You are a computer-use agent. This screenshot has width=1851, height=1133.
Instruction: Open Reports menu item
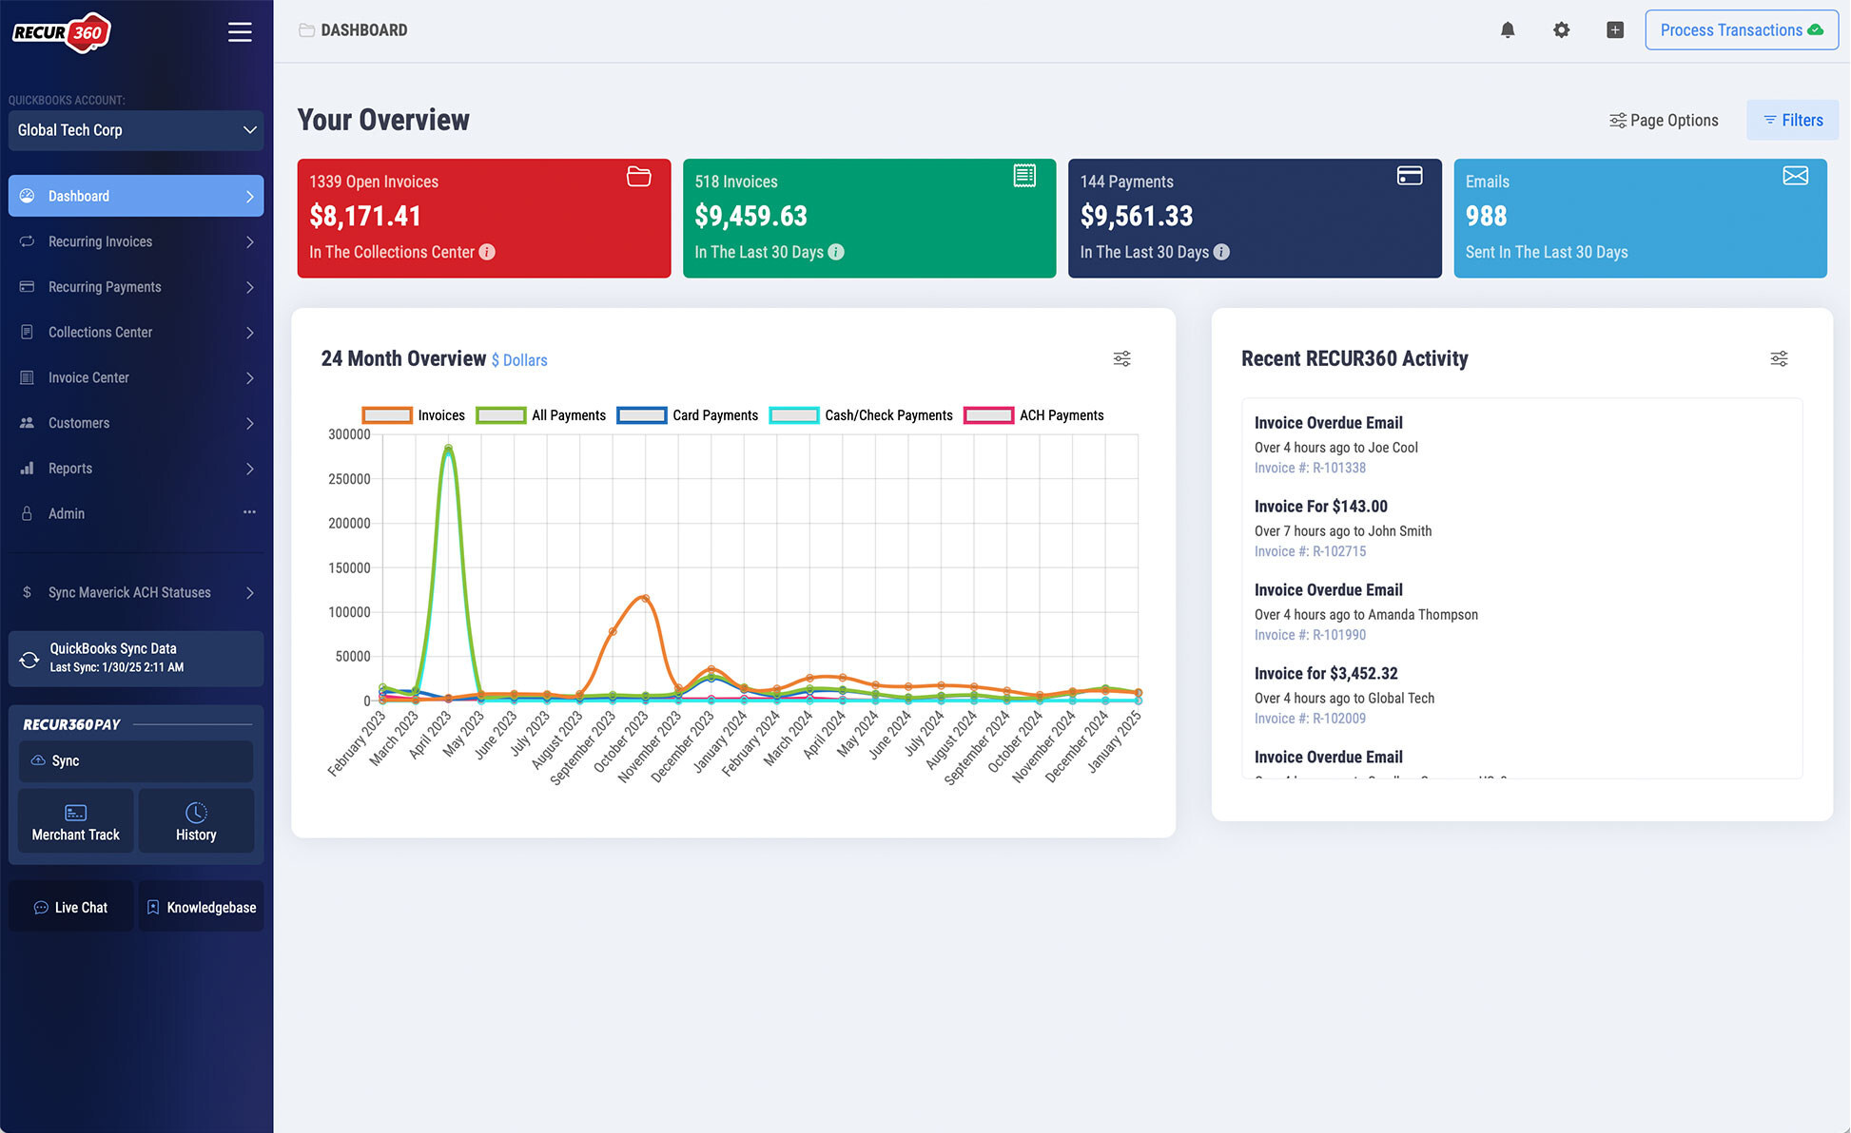tap(136, 469)
